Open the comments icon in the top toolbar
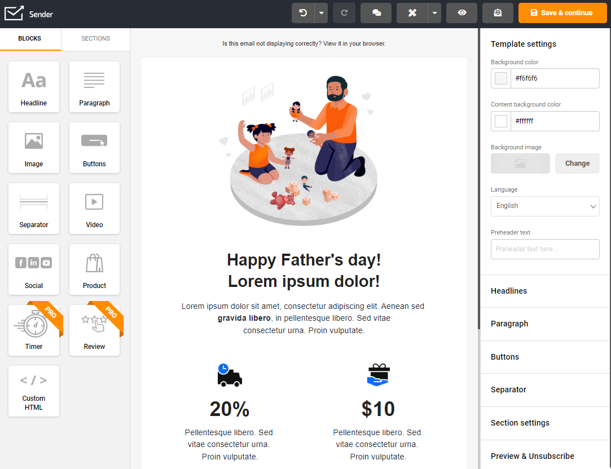Viewport: 611px width, 469px height. point(376,12)
